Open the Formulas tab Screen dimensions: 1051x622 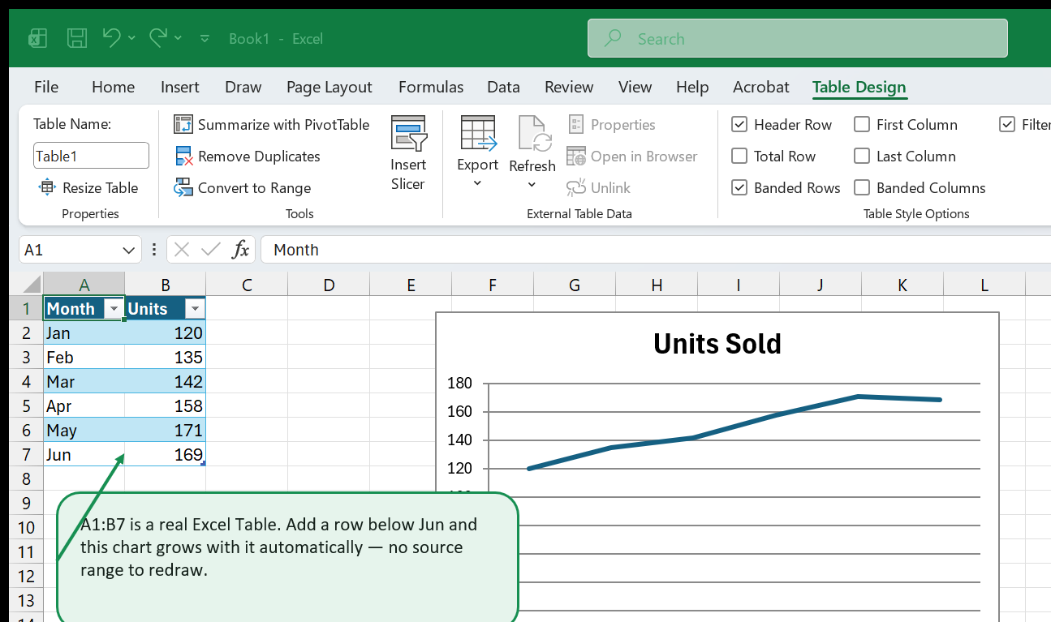click(x=431, y=87)
